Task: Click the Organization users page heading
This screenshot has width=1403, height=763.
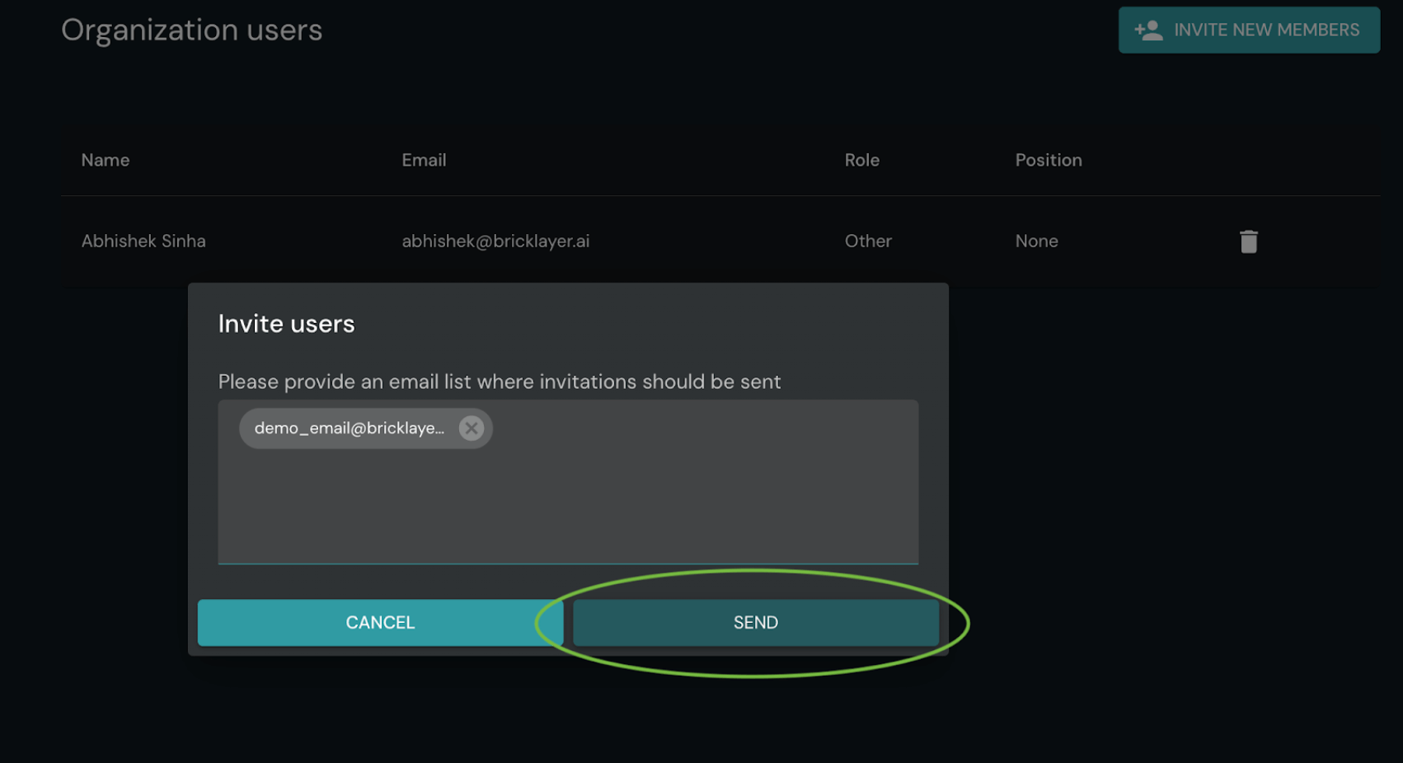Action: point(191,30)
